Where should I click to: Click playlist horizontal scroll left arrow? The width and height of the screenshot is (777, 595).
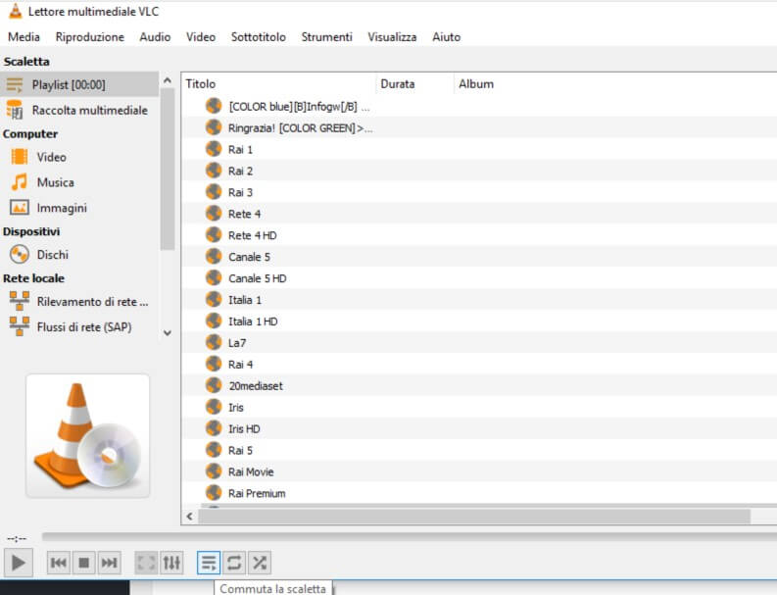(190, 517)
